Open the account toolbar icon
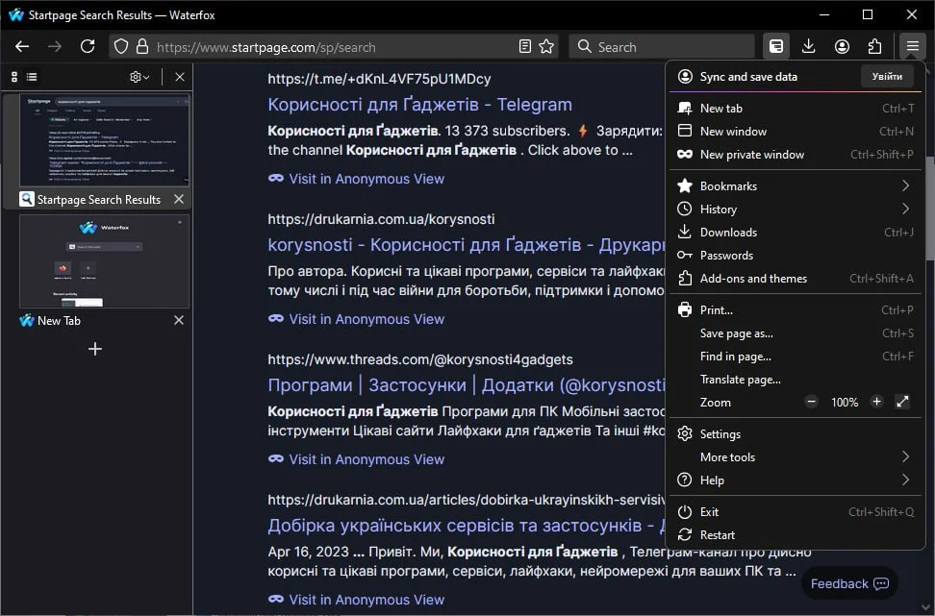 [x=842, y=46]
